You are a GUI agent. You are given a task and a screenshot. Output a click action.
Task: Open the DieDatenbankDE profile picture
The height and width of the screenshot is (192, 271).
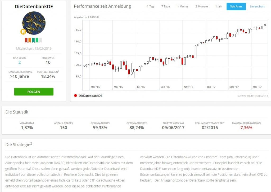34,23
